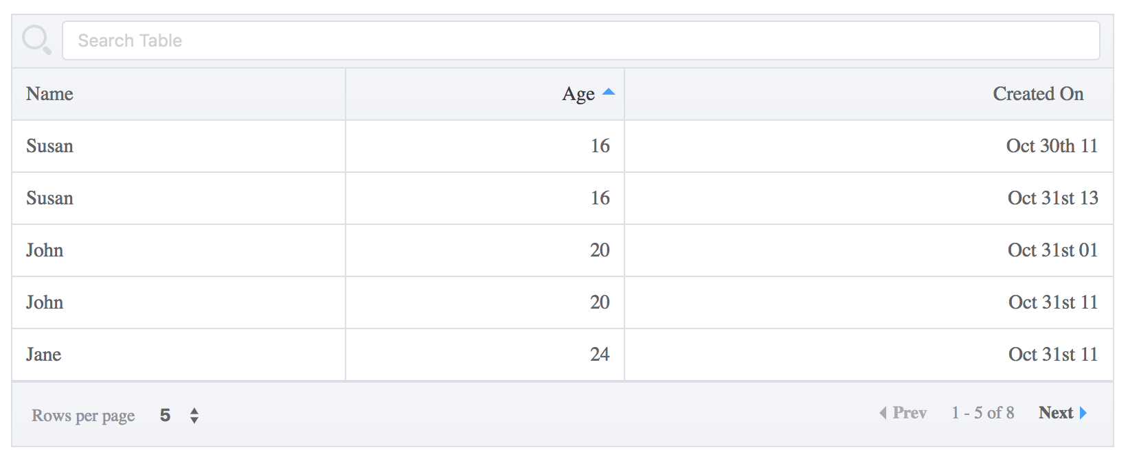Click the Oct 30th 11 date cell
The width and height of the screenshot is (1128, 465).
[x=1052, y=146]
